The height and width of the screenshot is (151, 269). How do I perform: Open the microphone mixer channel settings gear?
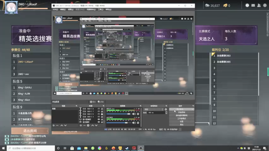[138, 114]
